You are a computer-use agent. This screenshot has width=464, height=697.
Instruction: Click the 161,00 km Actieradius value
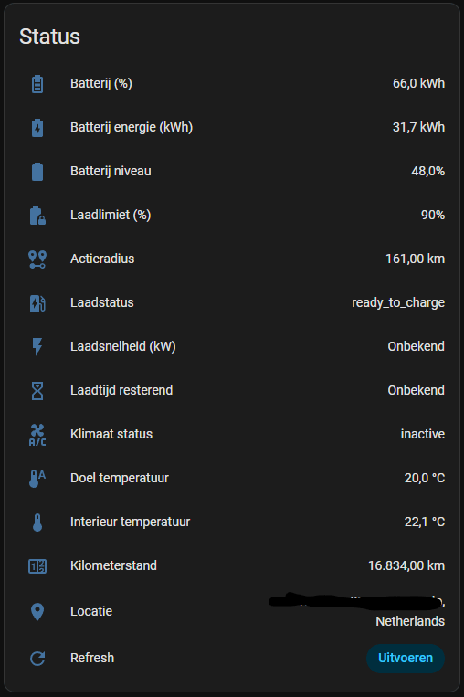pos(415,259)
